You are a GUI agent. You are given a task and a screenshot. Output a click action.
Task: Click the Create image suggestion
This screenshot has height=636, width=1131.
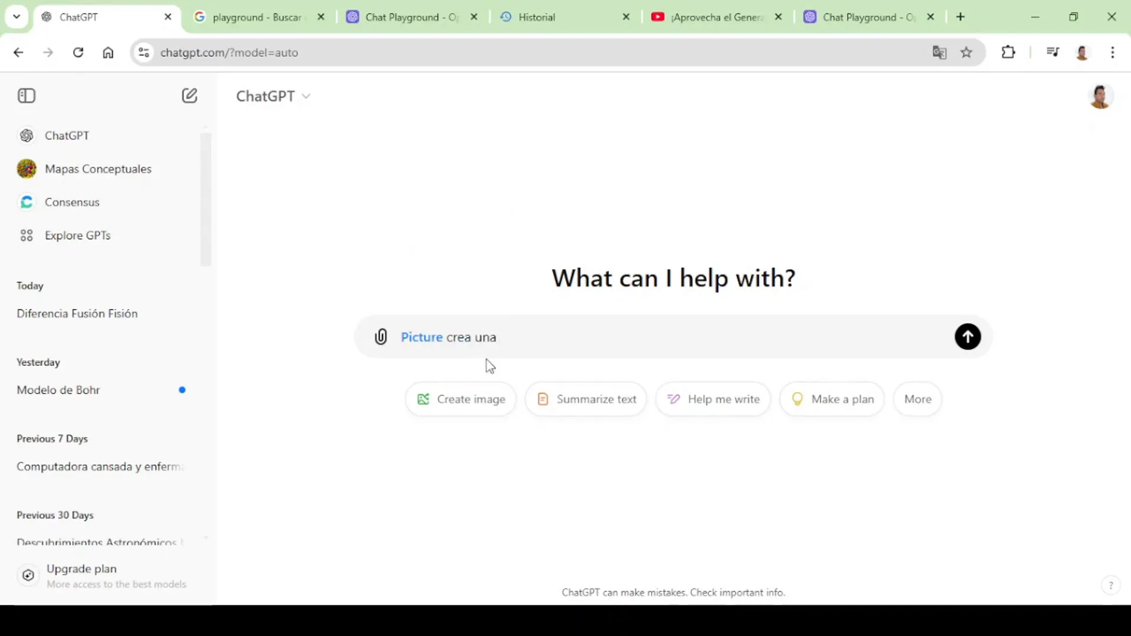pos(461,399)
